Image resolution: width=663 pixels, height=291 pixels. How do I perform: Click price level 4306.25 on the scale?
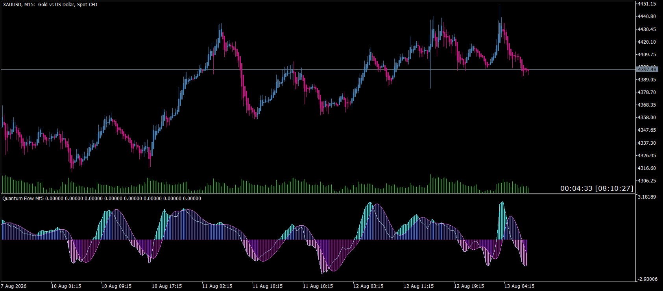[647, 181]
